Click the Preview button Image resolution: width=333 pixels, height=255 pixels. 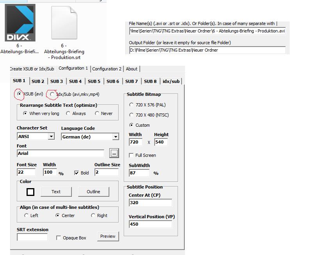pos(108,236)
